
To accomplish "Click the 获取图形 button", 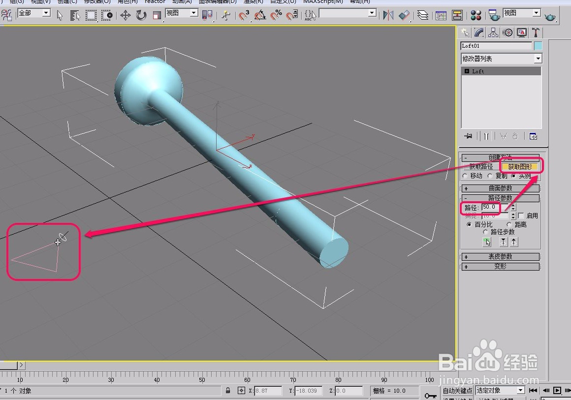I will (x=520, y=167).
